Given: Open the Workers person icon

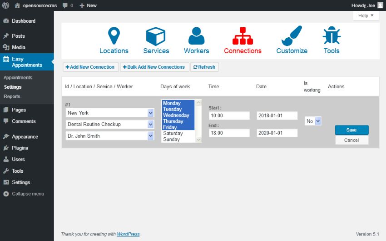Looking at the screenshot, I should [196, 36].
